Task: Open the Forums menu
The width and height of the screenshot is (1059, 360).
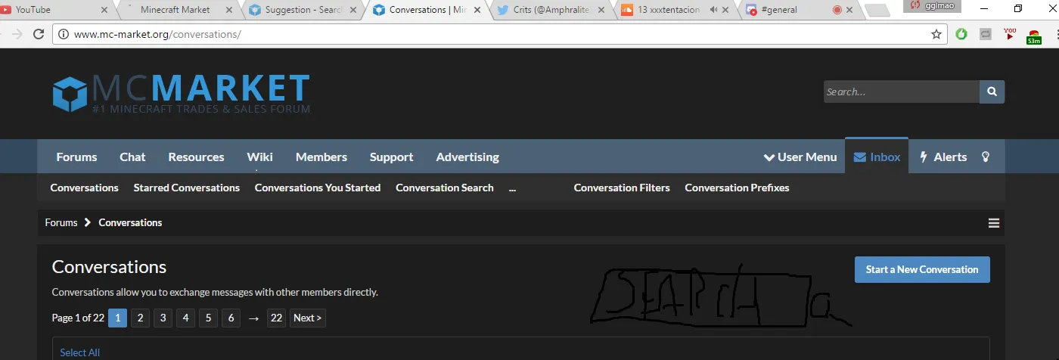Action: point(76,157)
